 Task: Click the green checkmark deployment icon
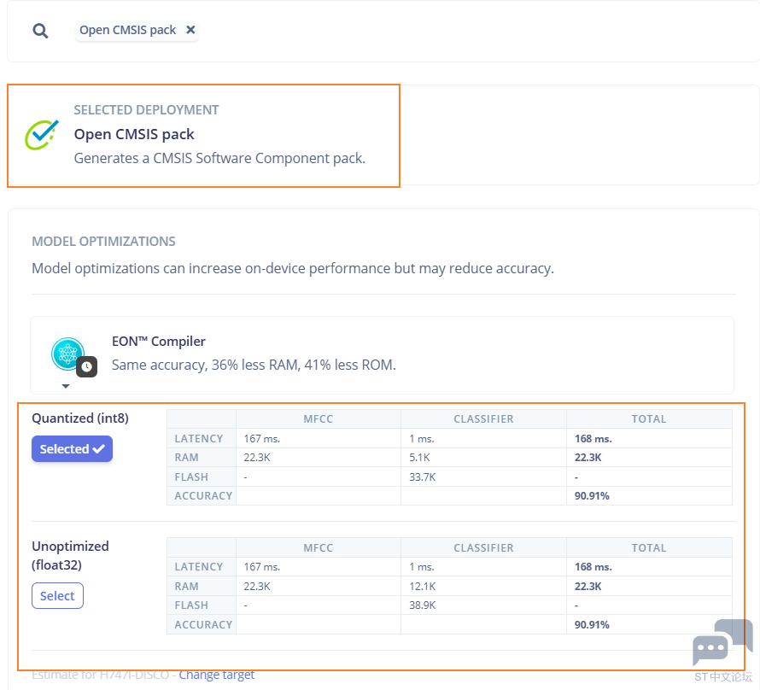pyautogui.click(x=42, y=135)
